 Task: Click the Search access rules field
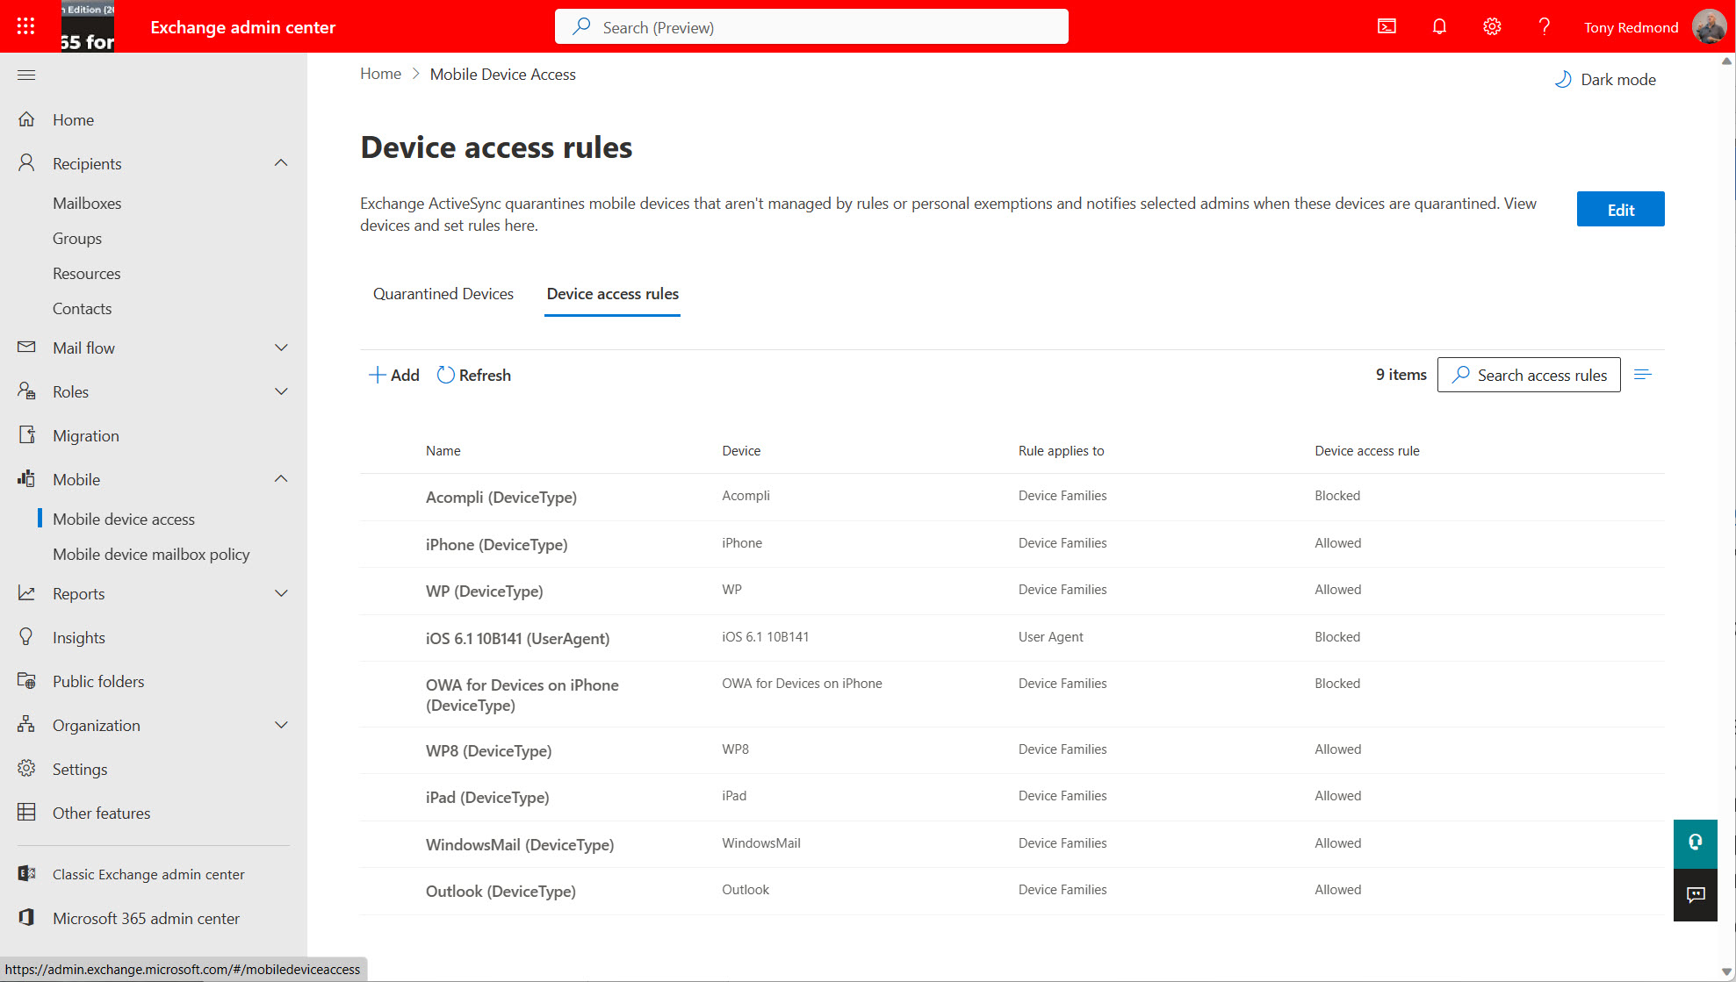[x=1529, y=375]
